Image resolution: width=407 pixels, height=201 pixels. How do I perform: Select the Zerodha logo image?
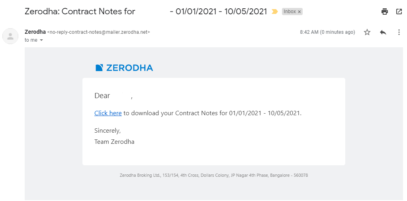[x=124, y=68]
